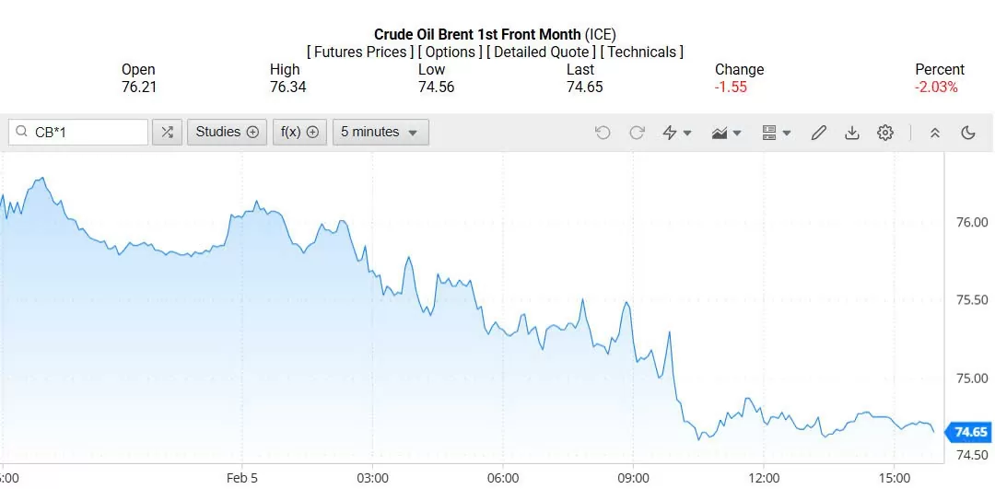The width and height of the screenshot is (995, 489).
Task: Click the CB*1 symbol search field
Action: click(85, 132)
